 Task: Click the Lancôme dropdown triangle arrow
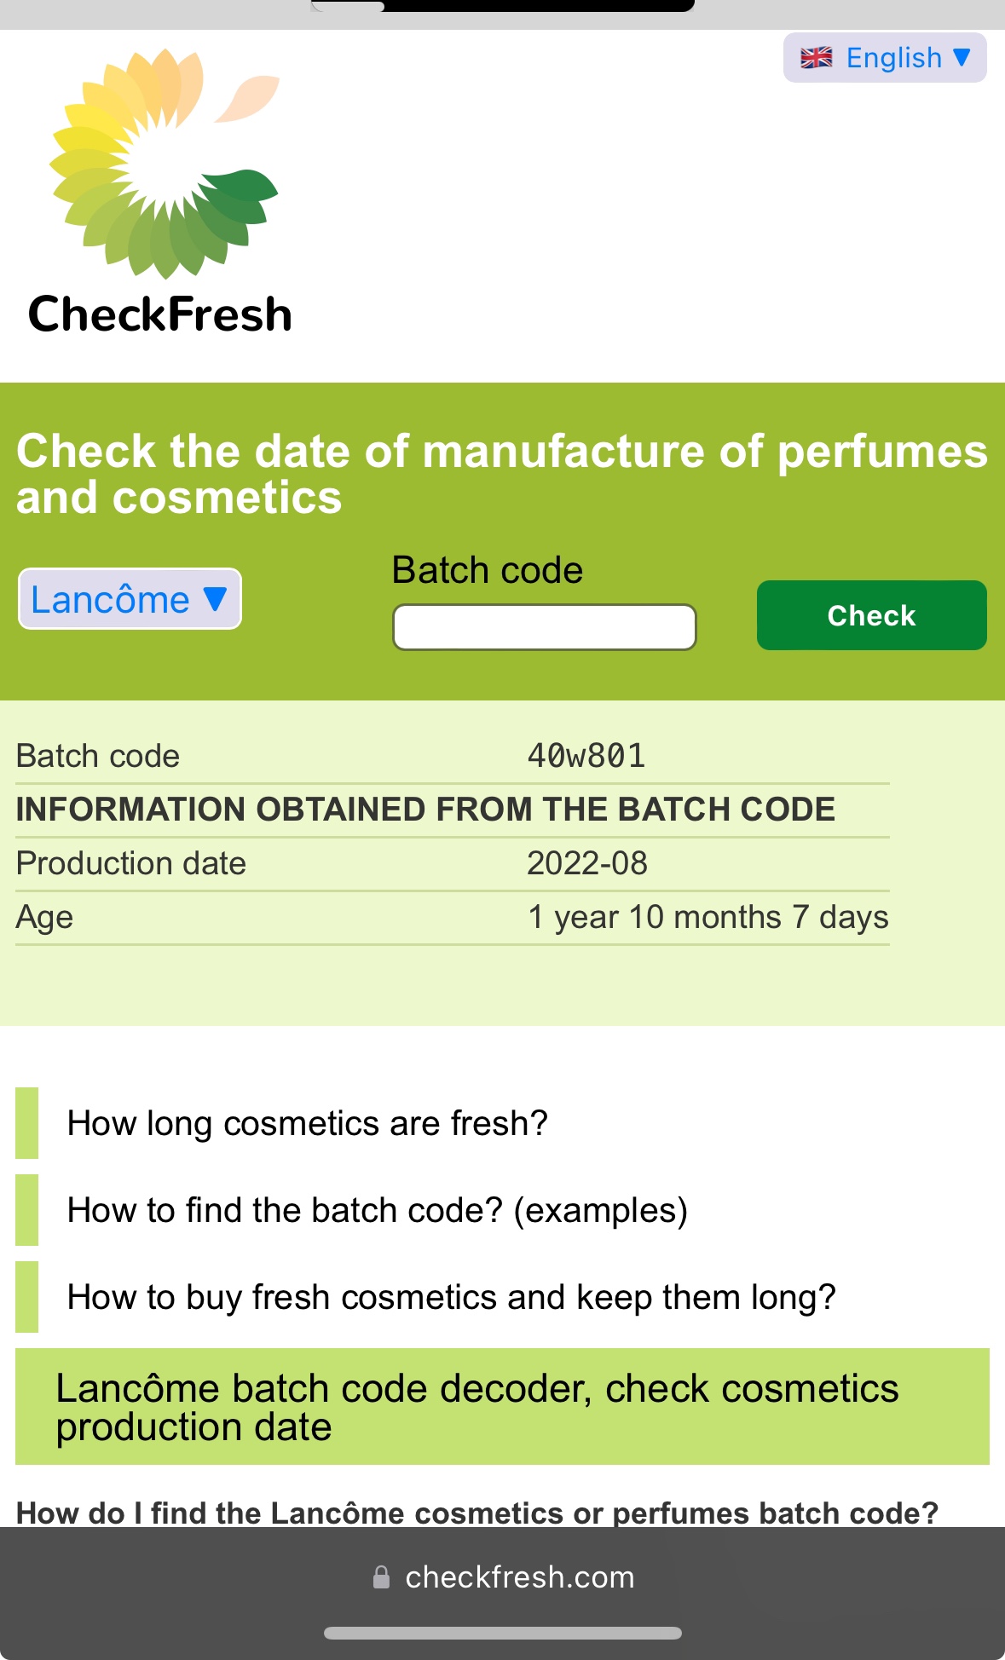216,599
